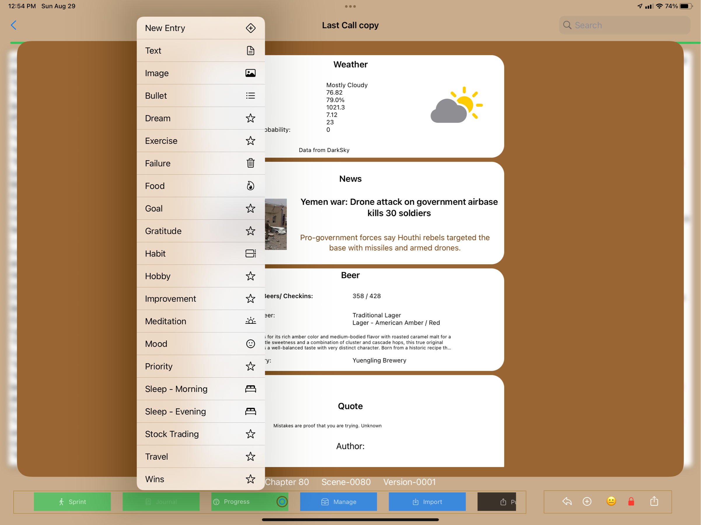Viewport: 701px width, 525px height.
Task: Tap the Mood smiley face icon
Action: 250,344
